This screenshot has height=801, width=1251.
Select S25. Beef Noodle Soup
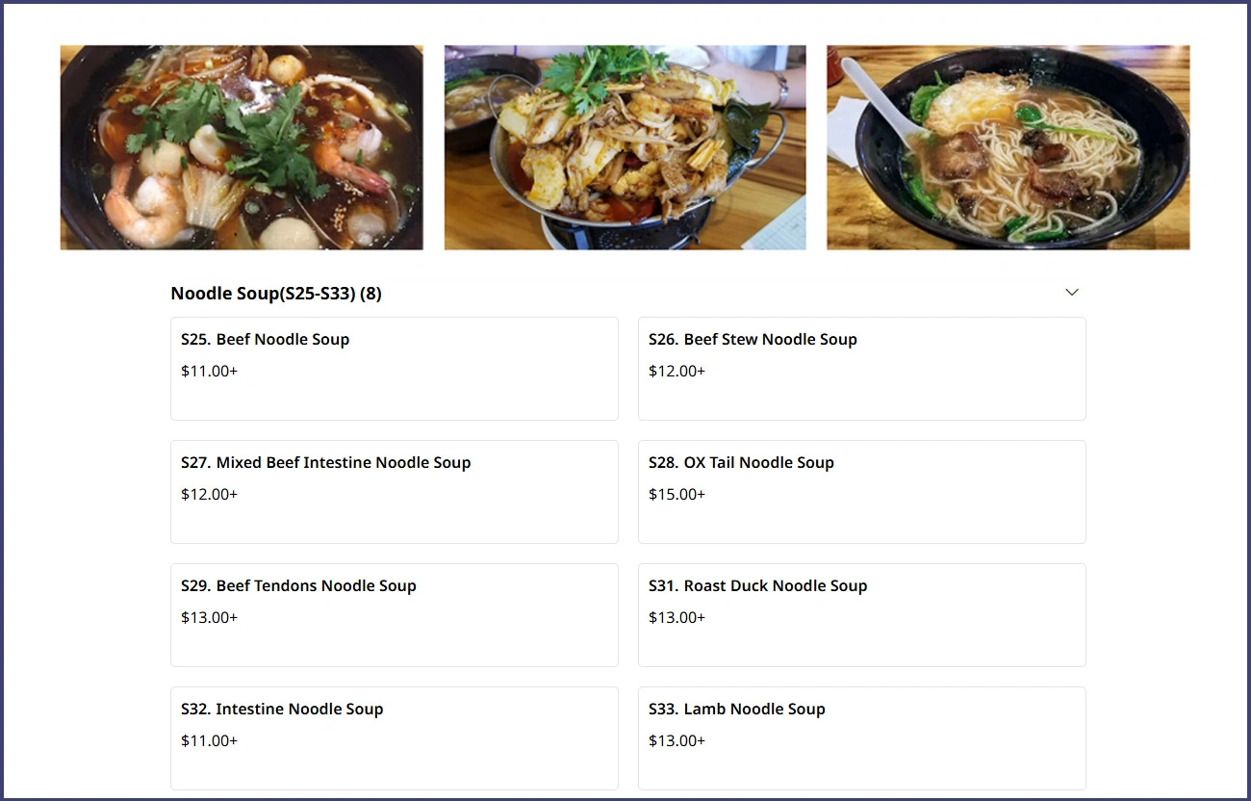(395, 369)
